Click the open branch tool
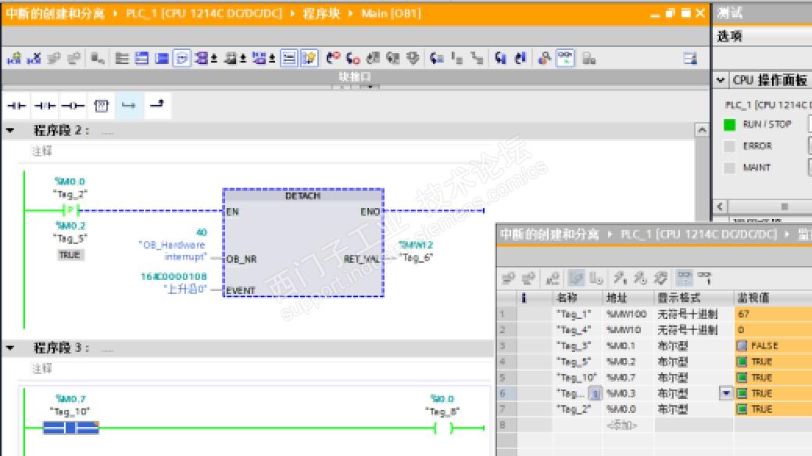Viewport: 812px width, 456px height. tap(129, 106)
